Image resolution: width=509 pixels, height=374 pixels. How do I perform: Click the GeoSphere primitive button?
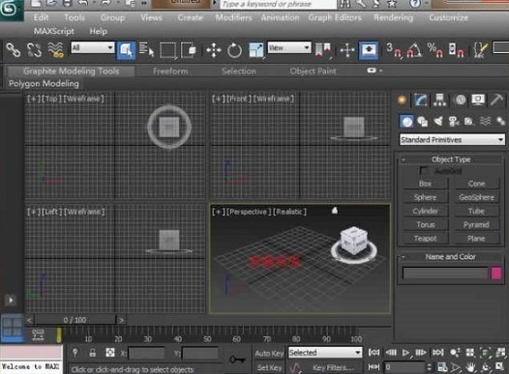pyautogui.click(x=476, y=197)
